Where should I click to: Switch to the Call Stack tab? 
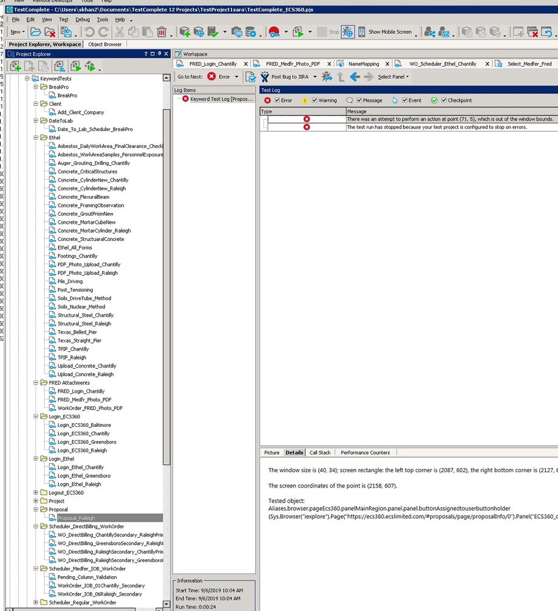[x=320, y=453]
